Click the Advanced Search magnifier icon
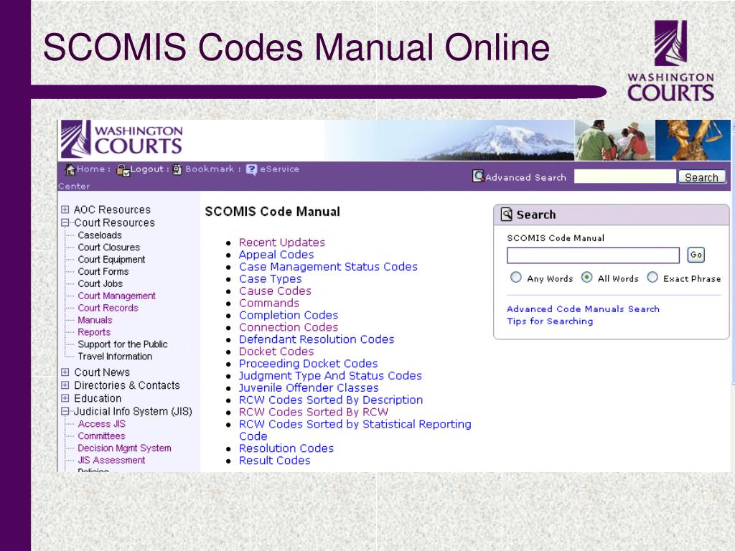This screenshot has height=551, width=735. point(478,176)
